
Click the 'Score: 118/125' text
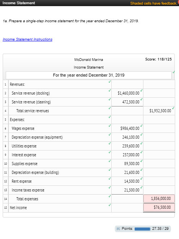[x=158, y=59]
